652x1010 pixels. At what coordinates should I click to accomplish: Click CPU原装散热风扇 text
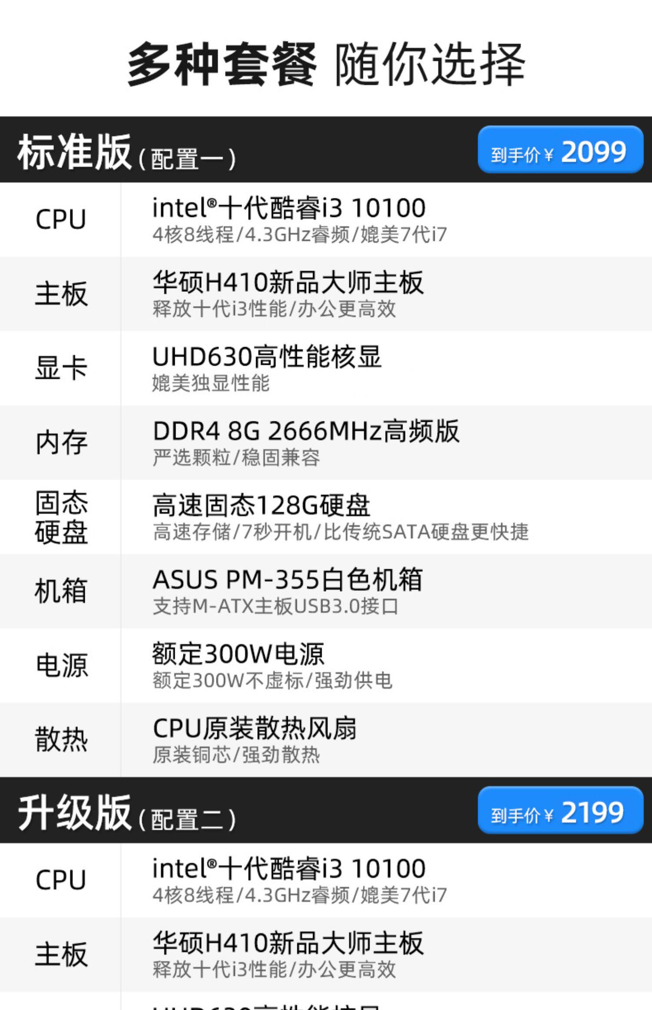pyautogui.click(x=254, y=728)
